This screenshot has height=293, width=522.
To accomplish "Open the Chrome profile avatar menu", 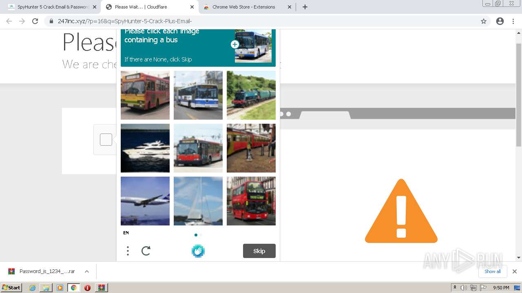I will [500, 21].
